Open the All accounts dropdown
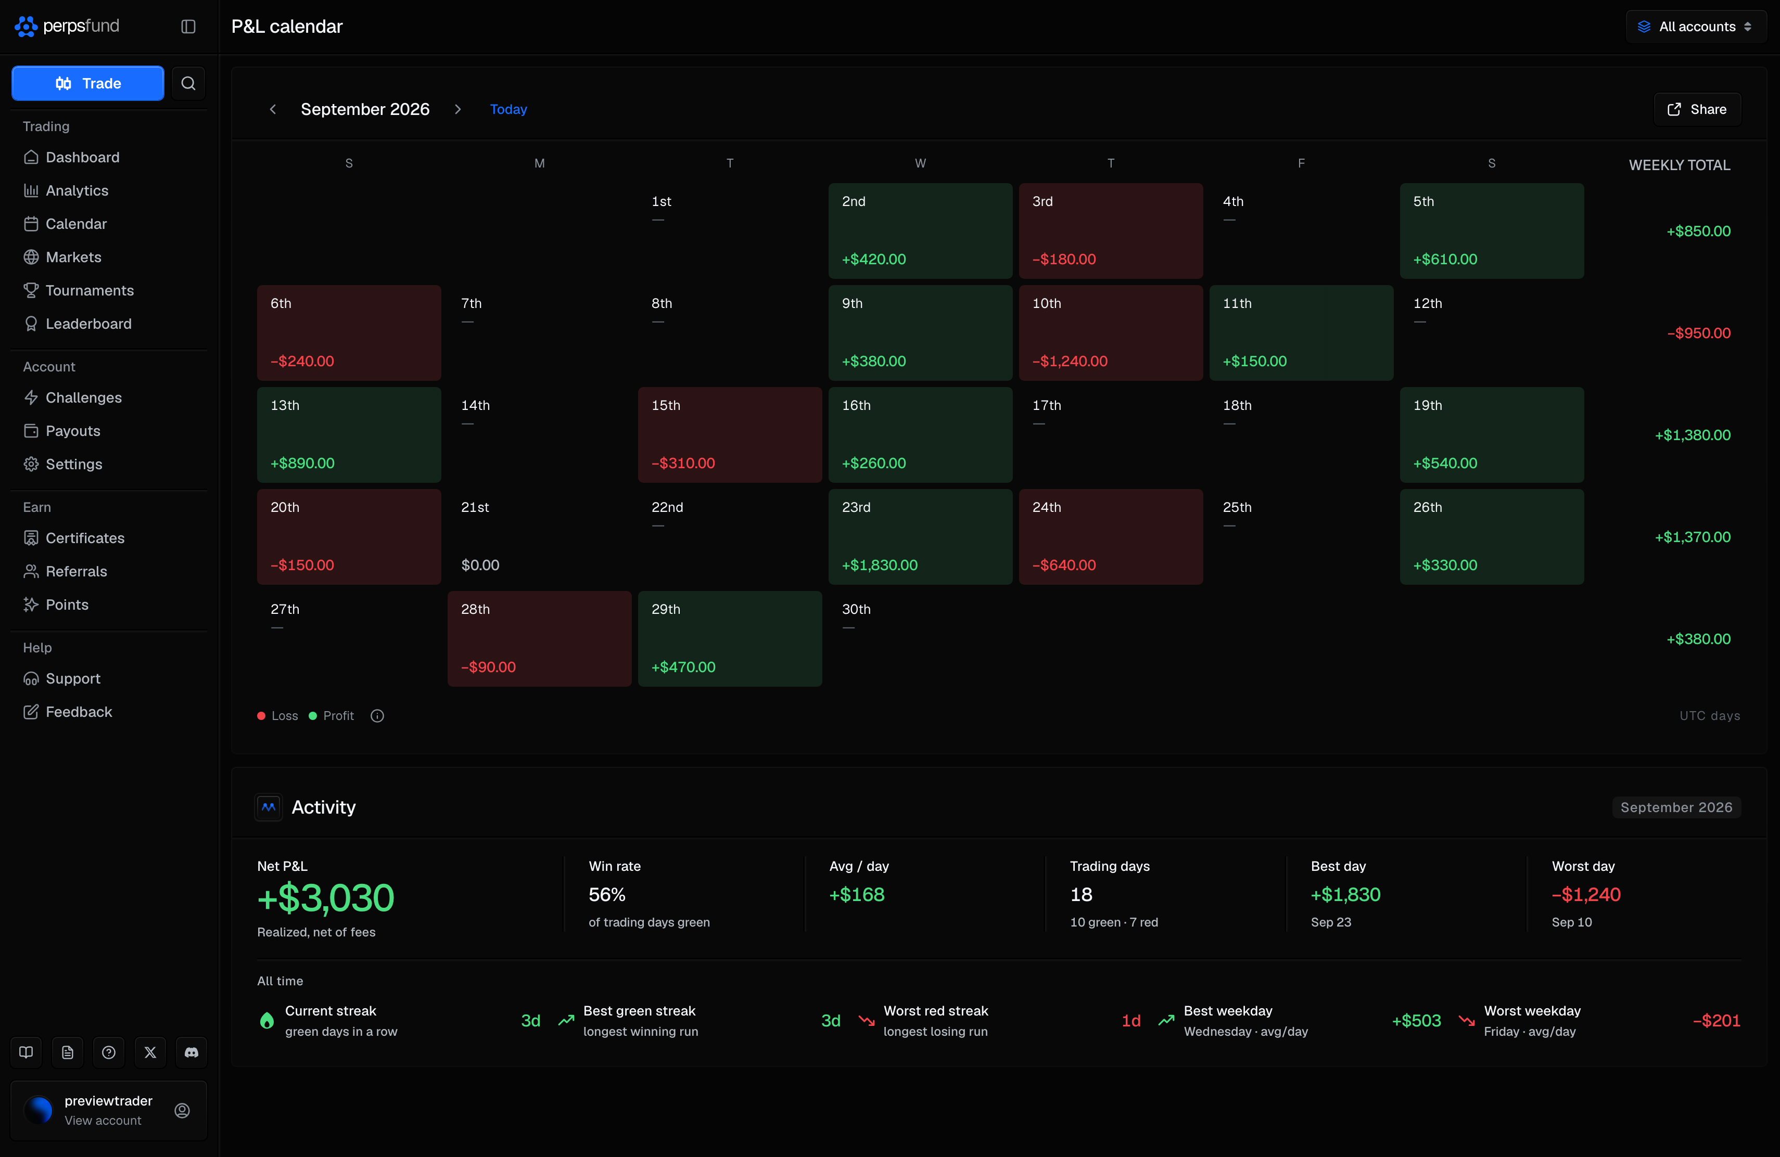 pyautogui.click(x=1696, y=26)
